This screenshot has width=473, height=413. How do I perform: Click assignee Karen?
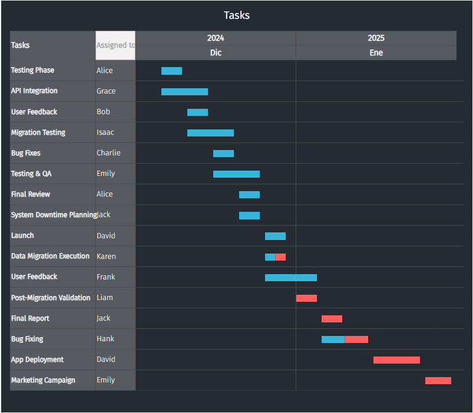click(x=106, y=257)
